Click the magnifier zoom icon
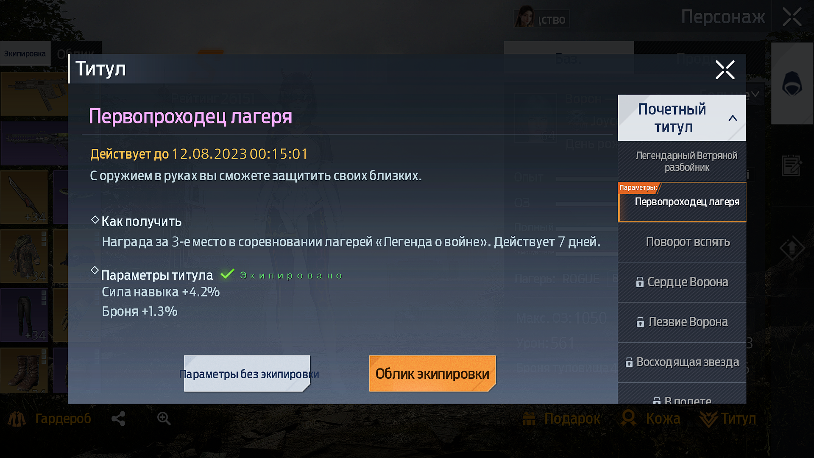This screenshot has height=458, width=814. tap(164, 419)
